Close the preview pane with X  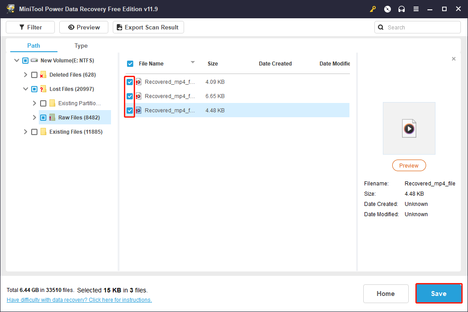[x=454, y=59]
